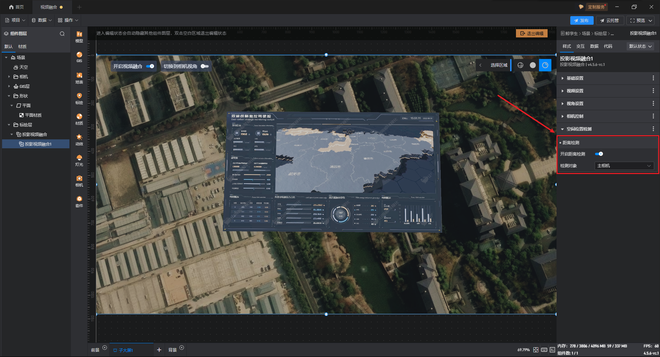Select 投影视频融合1 layer in tree
The width and height of the screenshot is (660, 357).
click(38, 144)
